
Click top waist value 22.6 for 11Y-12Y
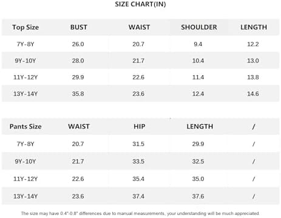pos(138,77)
